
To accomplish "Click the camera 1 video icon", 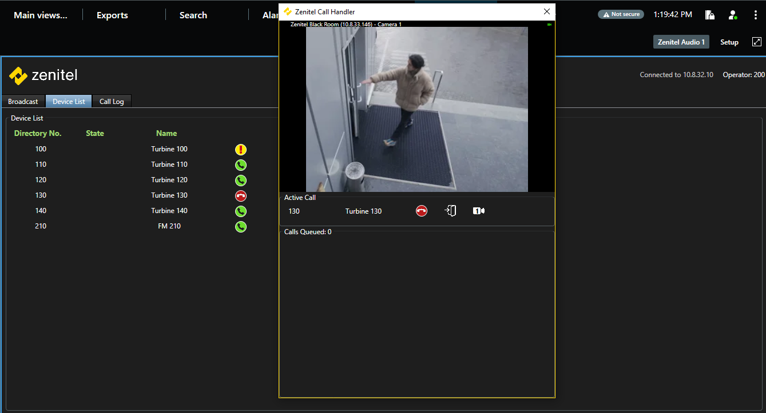I will [479, 211].
